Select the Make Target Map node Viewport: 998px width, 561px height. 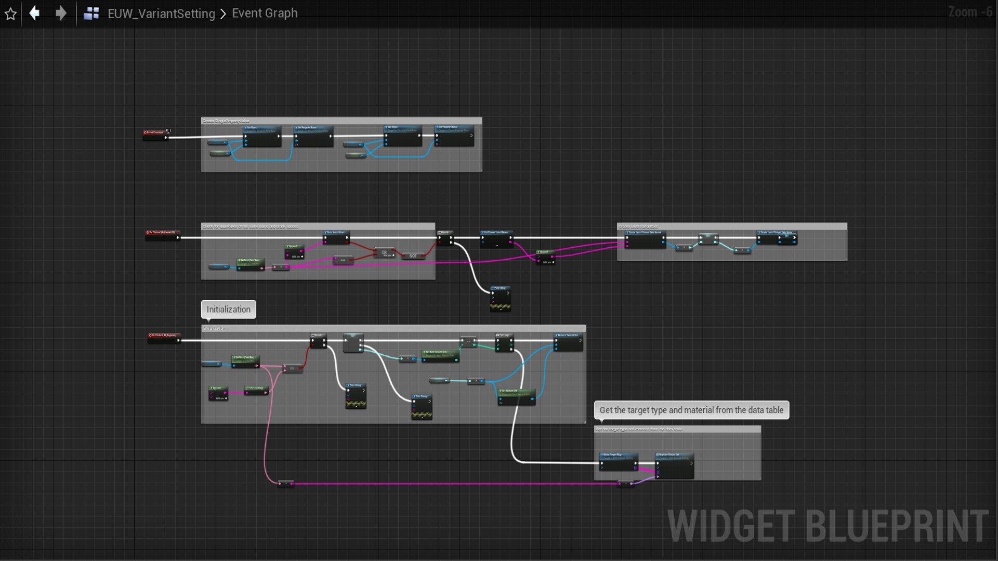click(619, 461)
